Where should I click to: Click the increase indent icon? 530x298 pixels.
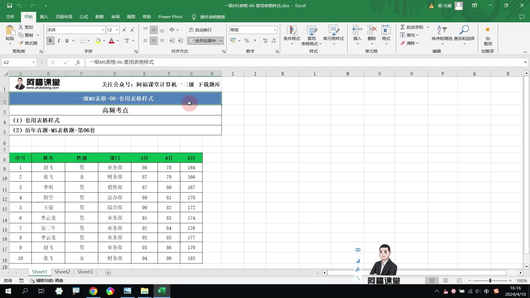(181, 41)
